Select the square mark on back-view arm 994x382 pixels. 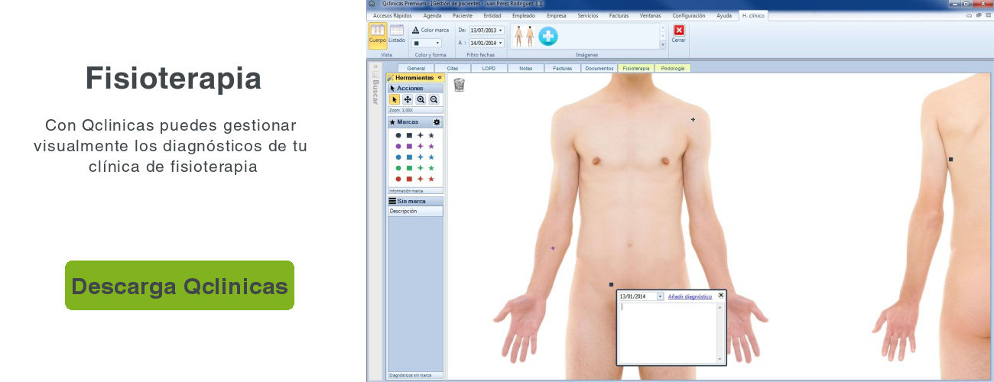(950, 159)
